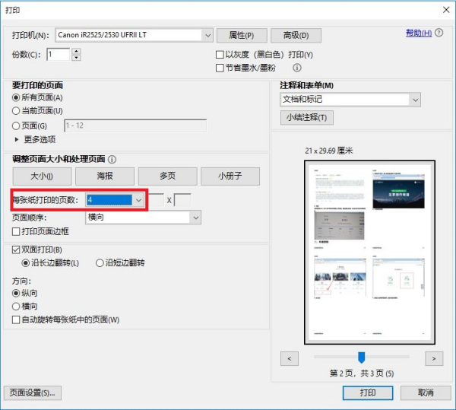Increase copies with the 份数 up arrow

coord(76,51)
